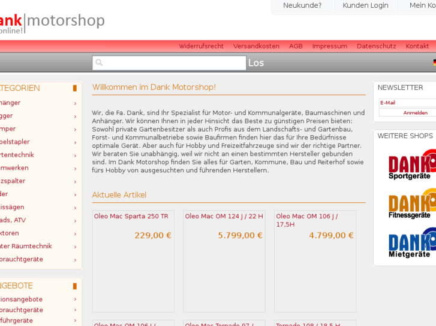Open the Kettensägen category link

12,207
